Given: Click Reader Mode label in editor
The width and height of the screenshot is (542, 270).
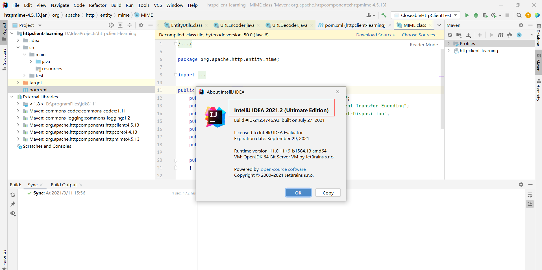Looking at the screenshot, I should pyautogui.click(x=424, y=45).
